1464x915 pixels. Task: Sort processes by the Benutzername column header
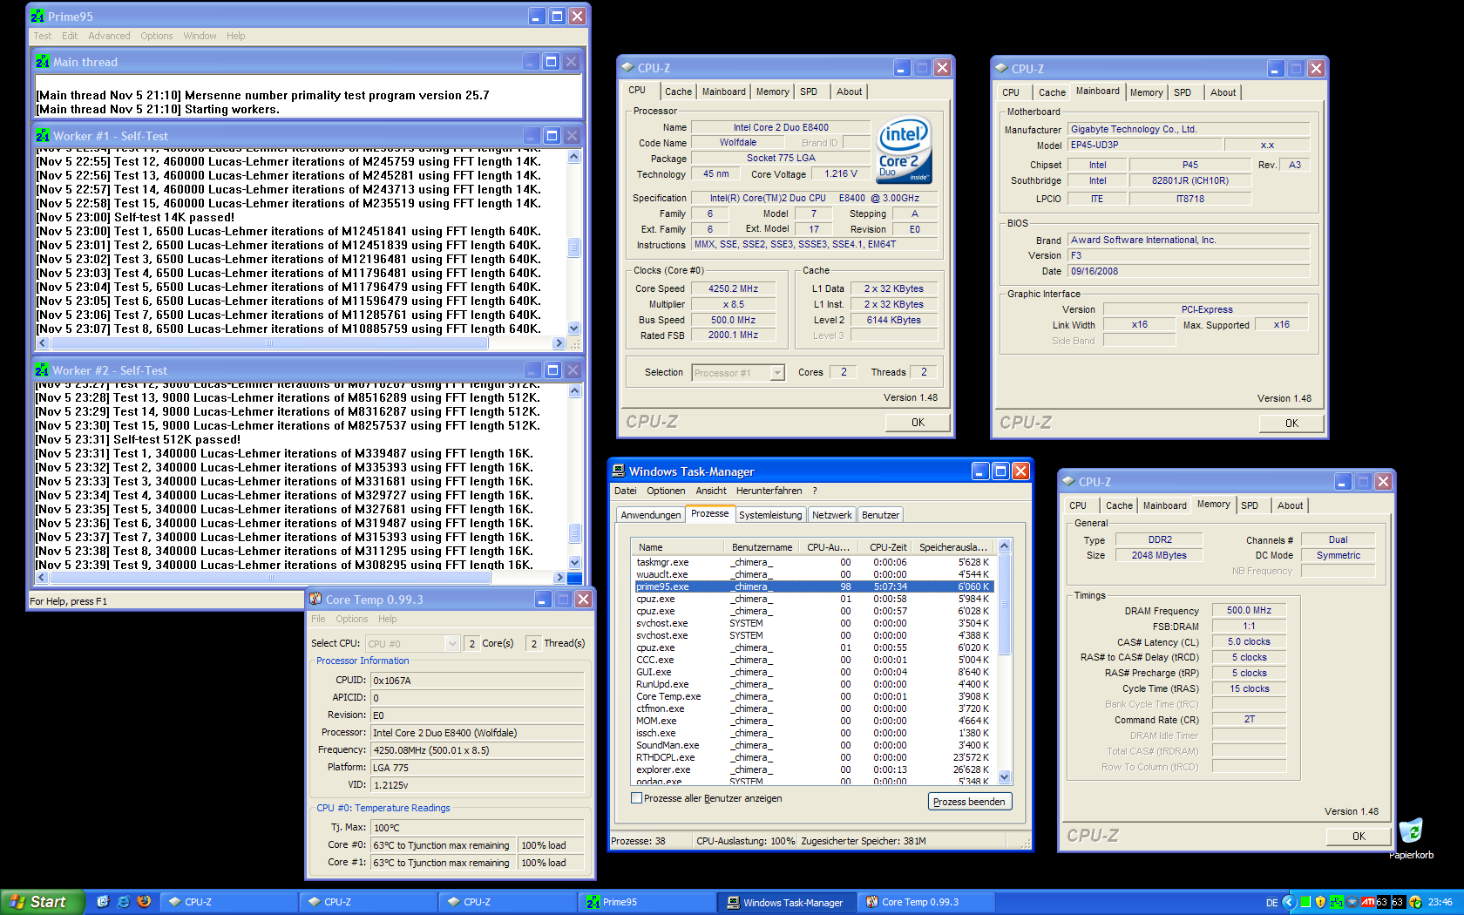tap(762, 547)
